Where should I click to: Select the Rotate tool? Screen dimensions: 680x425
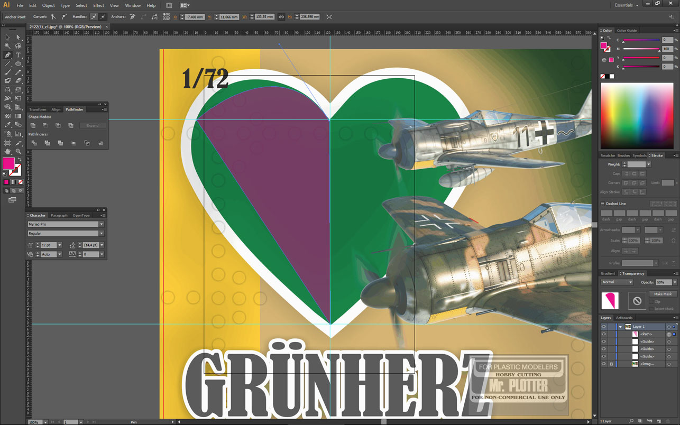(x=7, y=90)
